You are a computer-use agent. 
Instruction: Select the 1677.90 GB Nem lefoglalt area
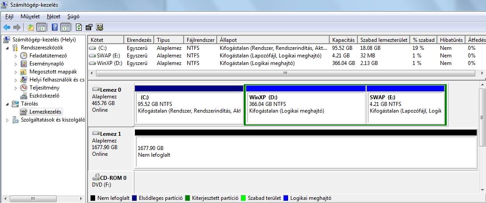click(306, 149)
